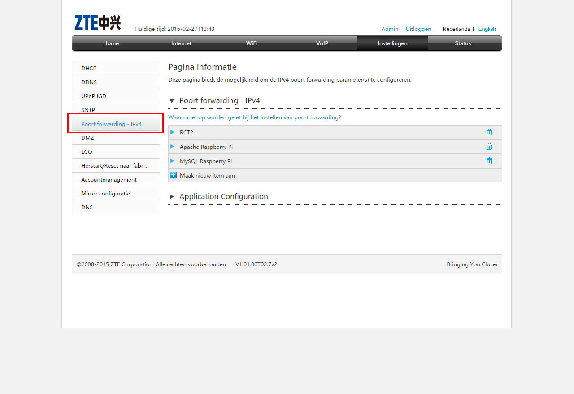This screenshot has height=394, width=574.
Task: Delete the MySQL Raspberry Pi rule
Action: coord(489,161)
